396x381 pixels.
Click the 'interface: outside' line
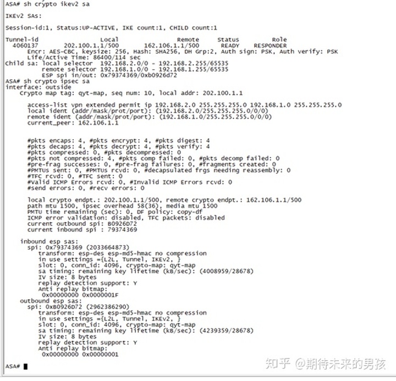pos(38,87)
